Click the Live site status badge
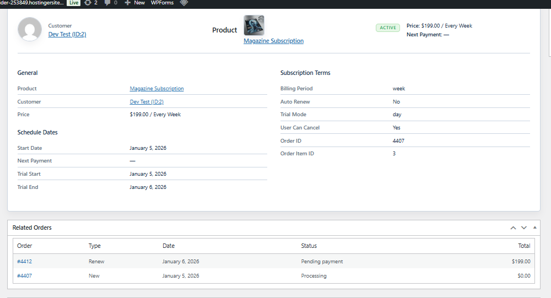The width and height of the screenshot is (551, 298). pyautogui.click(x=73, y=3)
